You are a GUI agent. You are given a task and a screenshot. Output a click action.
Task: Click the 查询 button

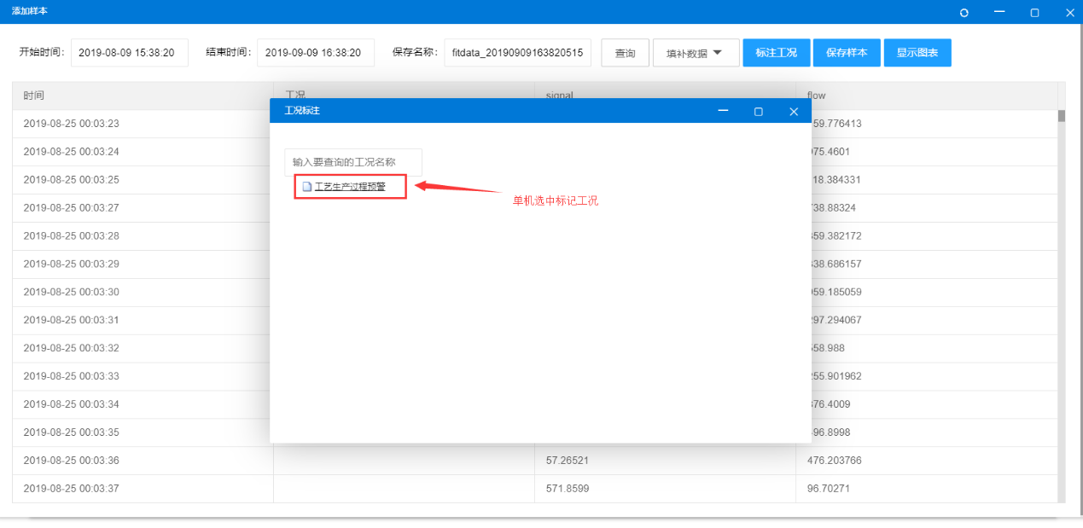pos(625,53)
